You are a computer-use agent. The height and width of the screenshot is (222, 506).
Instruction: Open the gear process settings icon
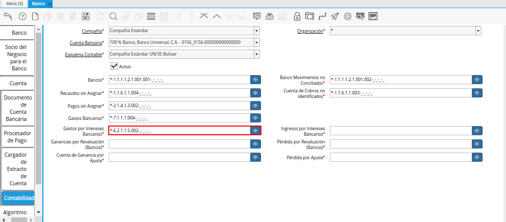[348, 16]
